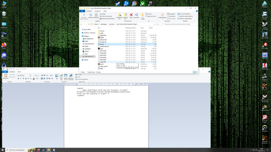This screenshot has height=152, width=271.
Task: Click Beillesztés paste icon in Explorer ribbon
Action: tap(96, 15)
